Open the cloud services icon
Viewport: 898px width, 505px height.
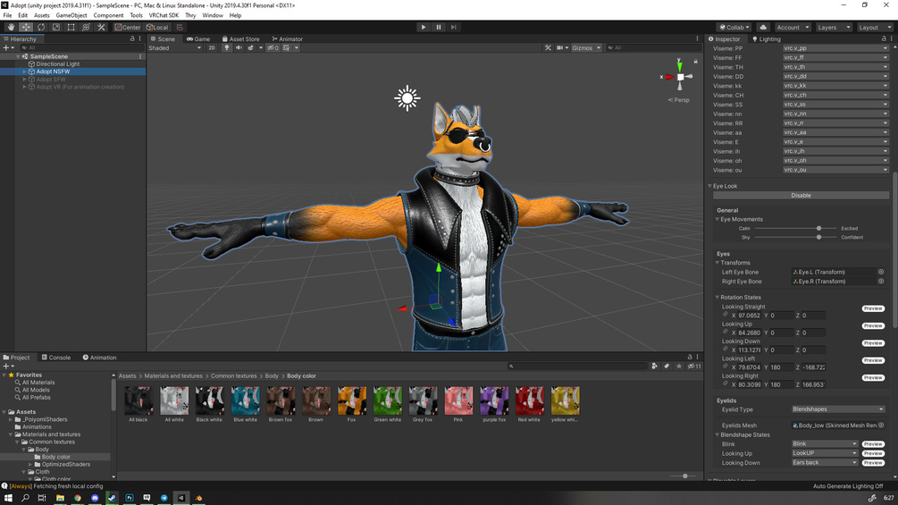pos(763,27)
